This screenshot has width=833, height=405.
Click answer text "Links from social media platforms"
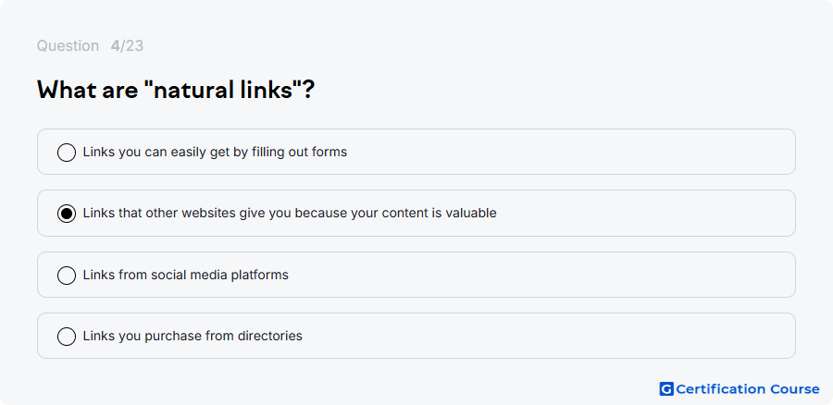pos(185,275)
